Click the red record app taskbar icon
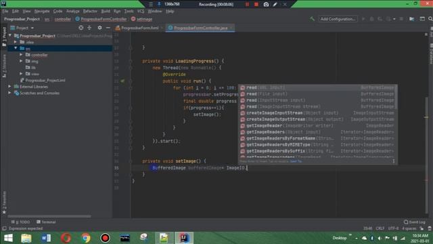 105,238
